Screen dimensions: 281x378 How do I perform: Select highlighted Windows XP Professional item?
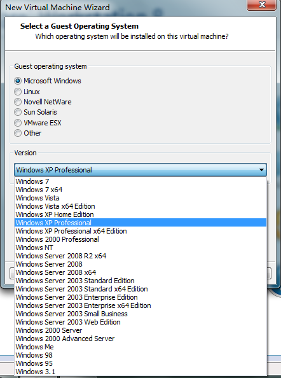[140, 223]
